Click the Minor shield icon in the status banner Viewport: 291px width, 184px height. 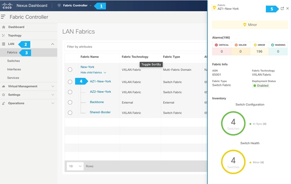[x=245, y=25]
